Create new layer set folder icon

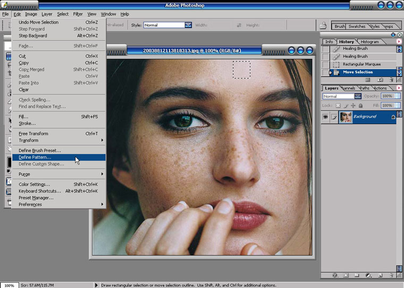(357, 275)
